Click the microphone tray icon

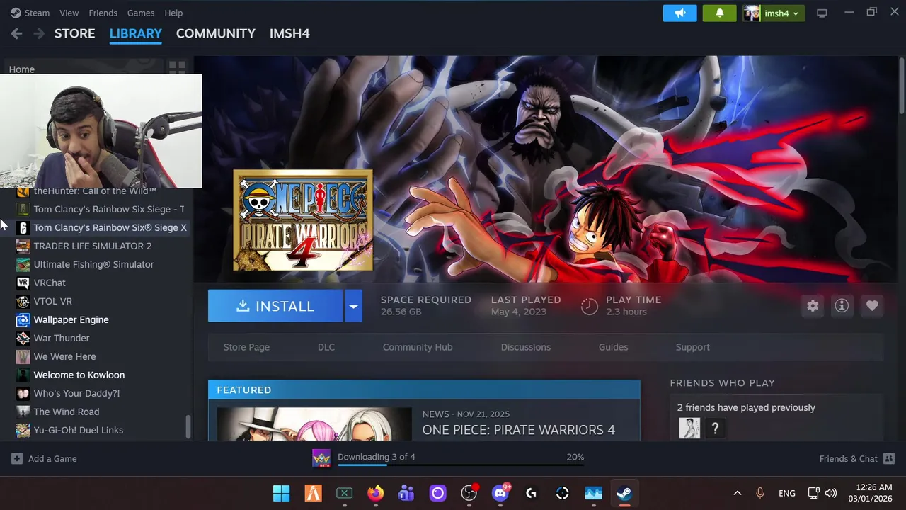759,493
